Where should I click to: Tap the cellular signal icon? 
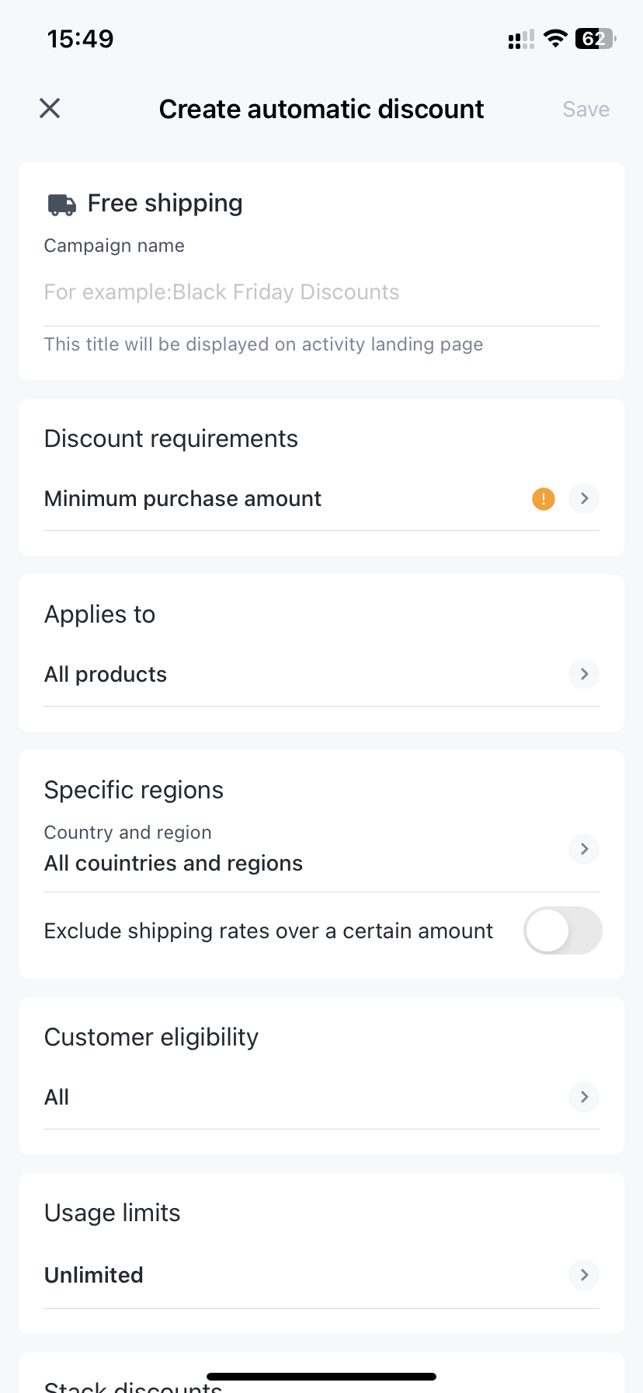[521, 40]
